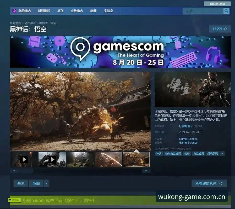235x209 pixels.
Task: Click the main screenshot of the temple fight
Action: tap(80, 111)
